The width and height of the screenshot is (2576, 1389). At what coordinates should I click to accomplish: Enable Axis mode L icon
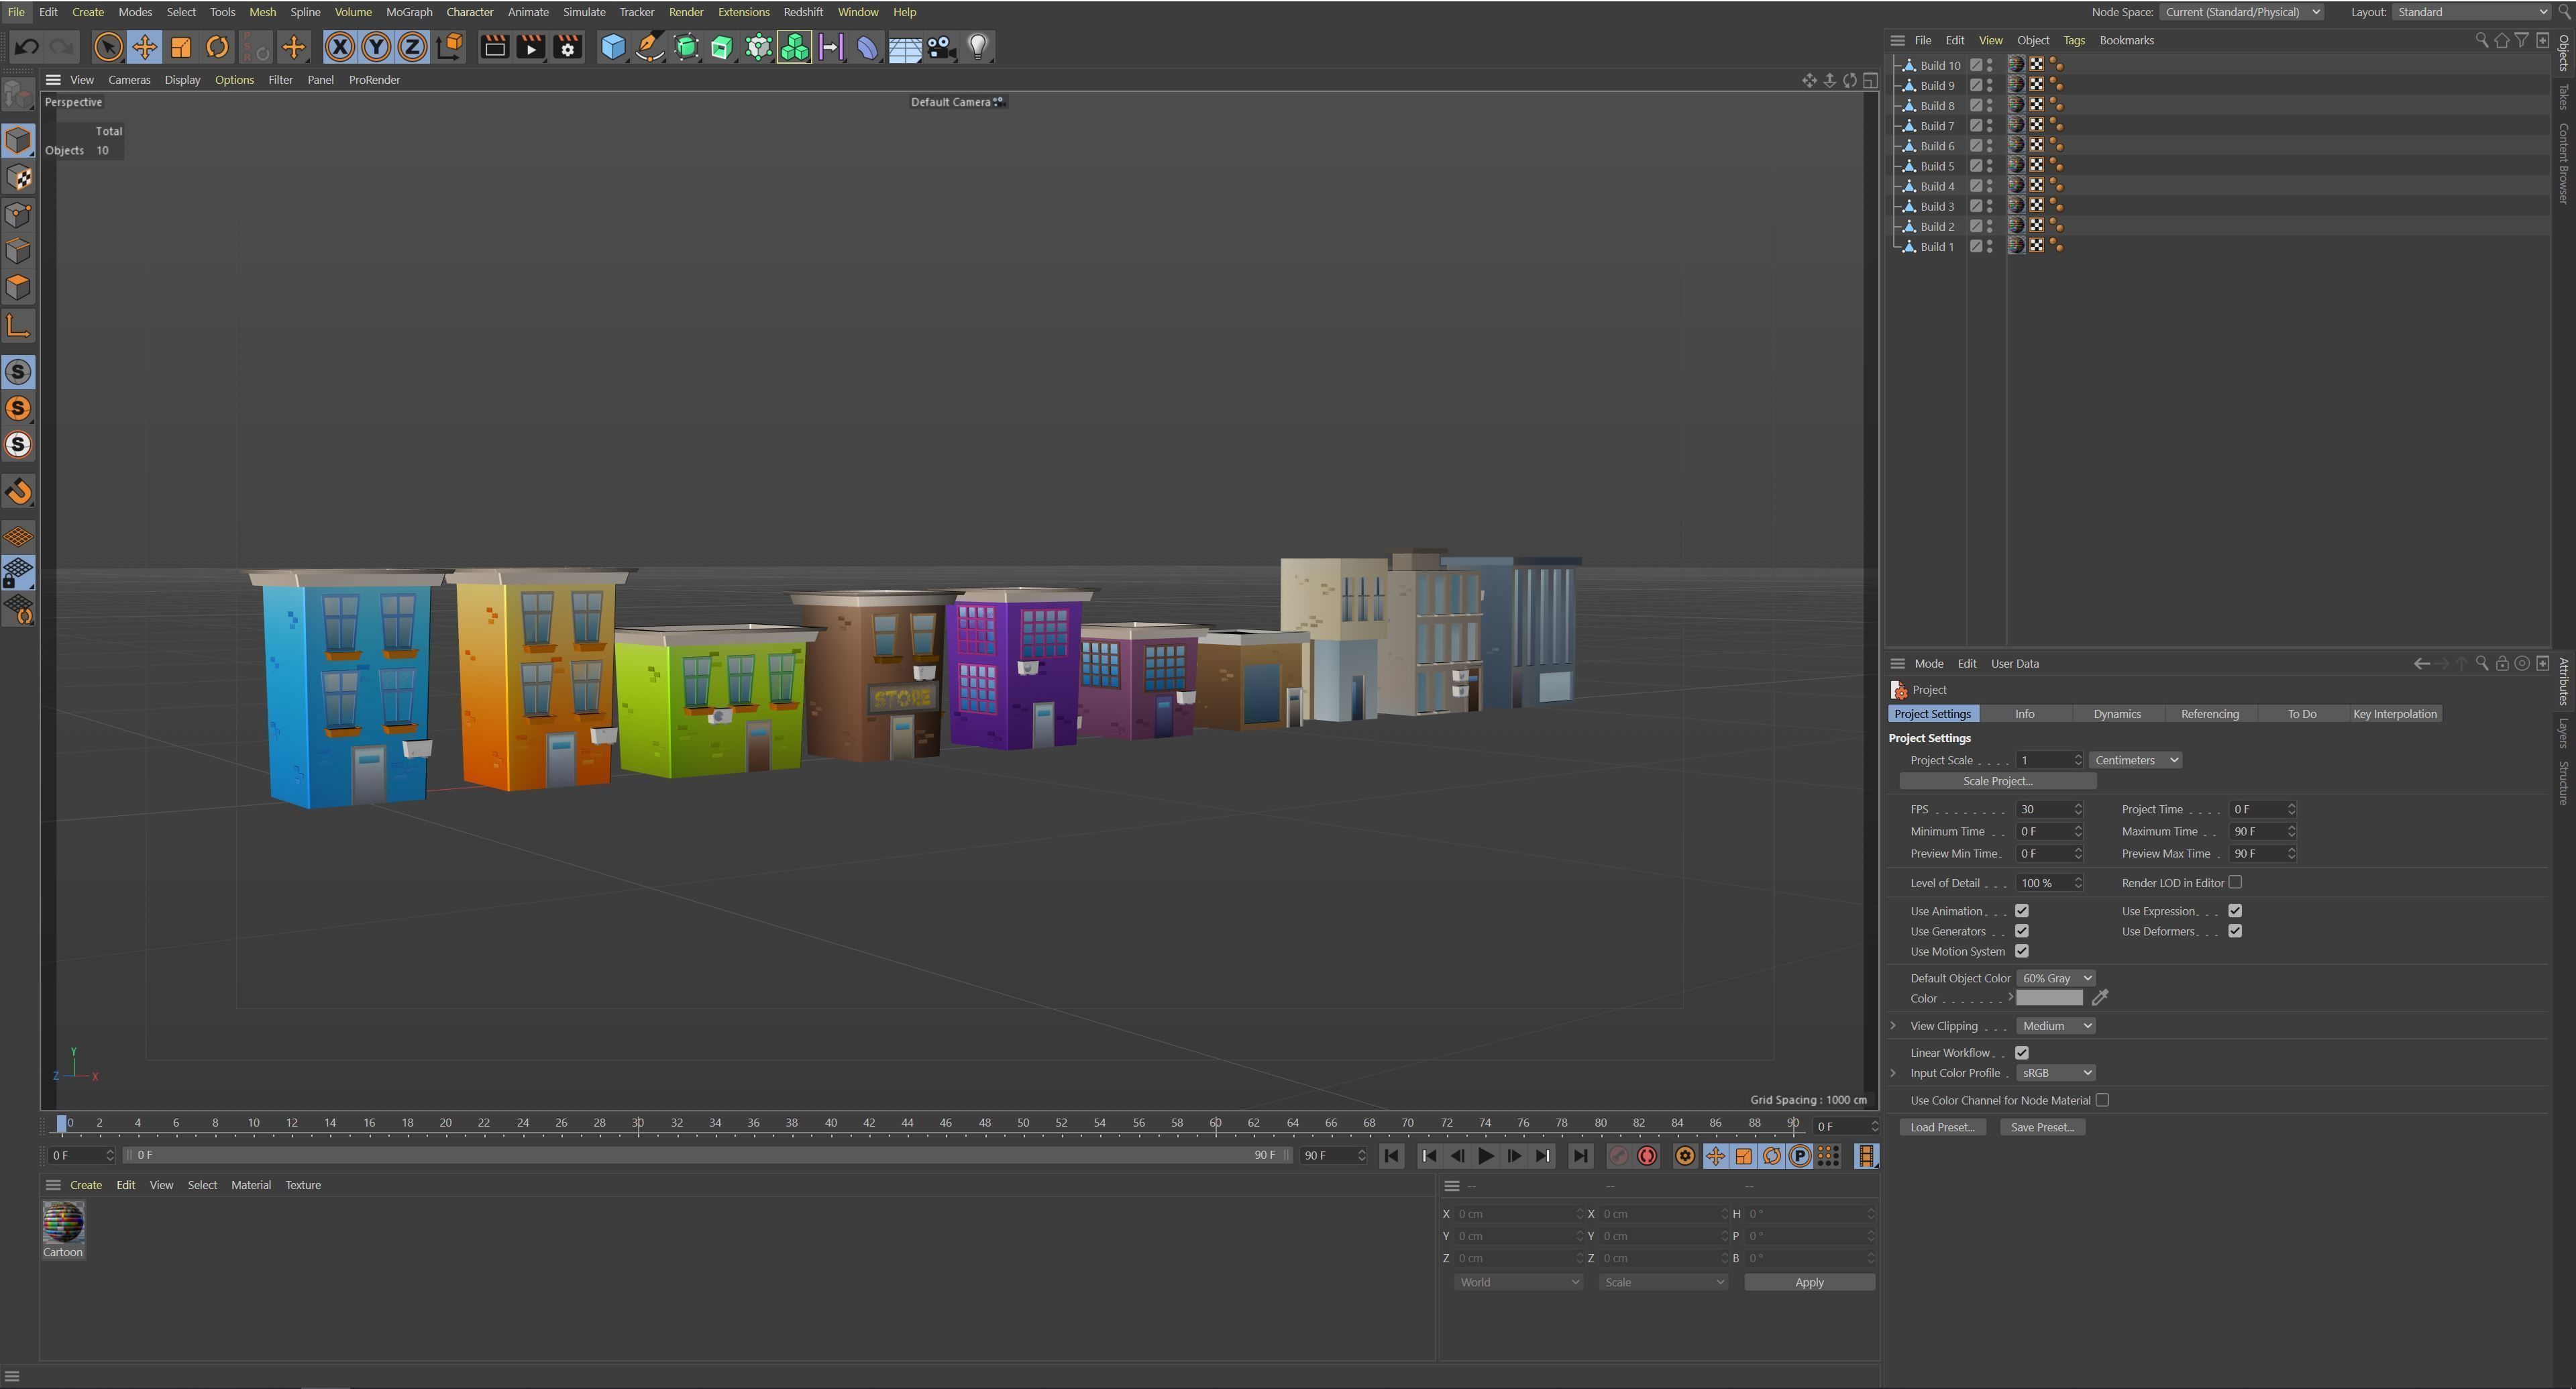point(18,326)
